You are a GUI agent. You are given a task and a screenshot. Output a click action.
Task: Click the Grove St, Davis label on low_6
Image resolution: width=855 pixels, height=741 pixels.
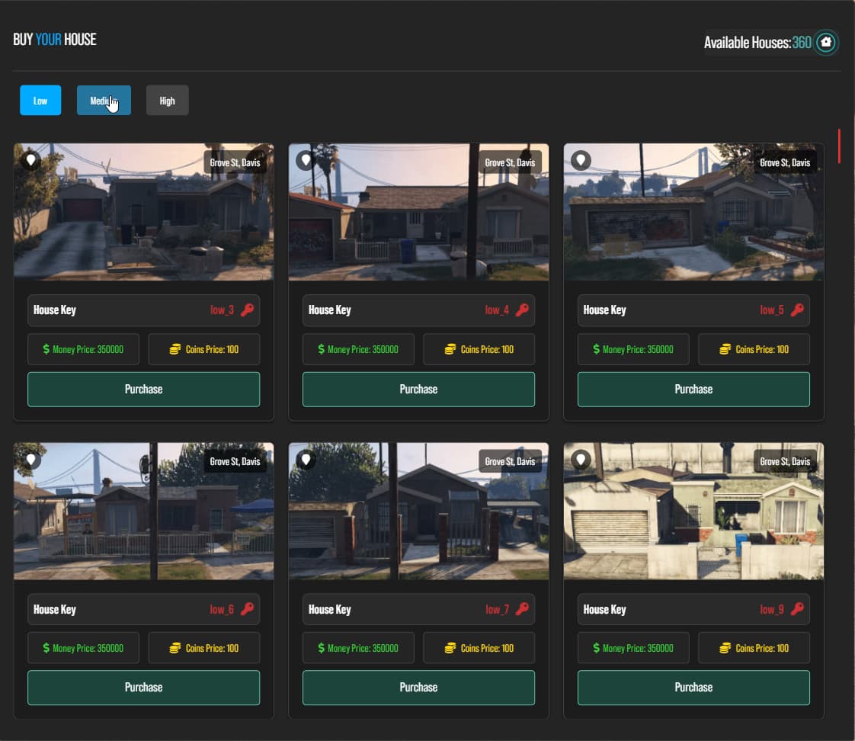235,462
